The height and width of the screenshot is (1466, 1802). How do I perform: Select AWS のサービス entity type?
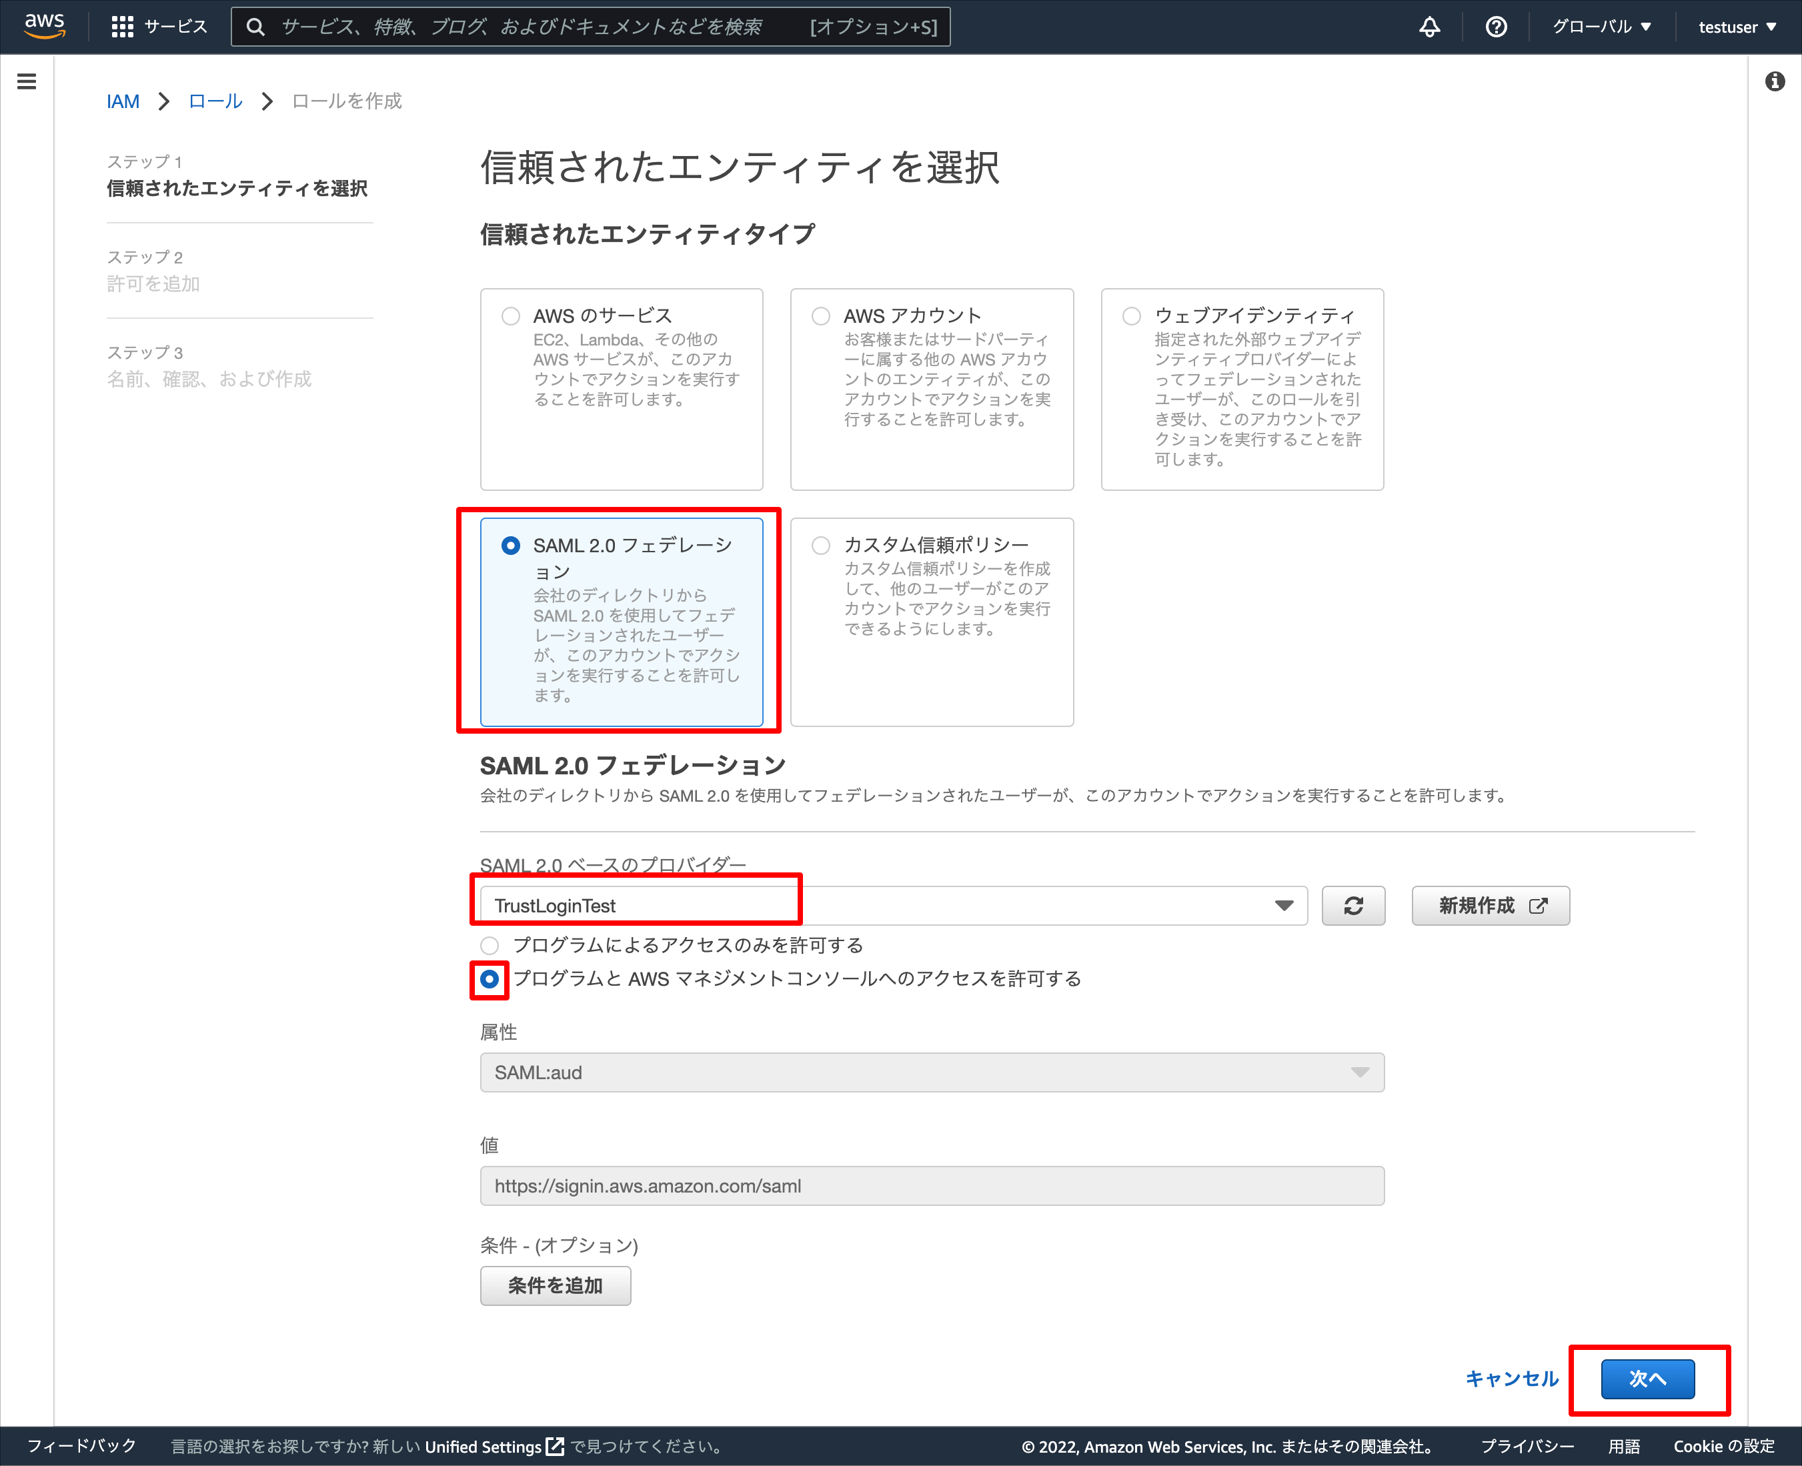(x=622, y=390)
